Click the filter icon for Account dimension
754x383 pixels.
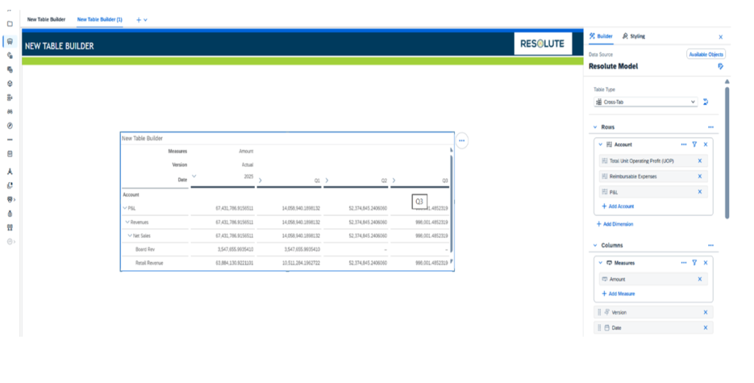tap(694, 144)
